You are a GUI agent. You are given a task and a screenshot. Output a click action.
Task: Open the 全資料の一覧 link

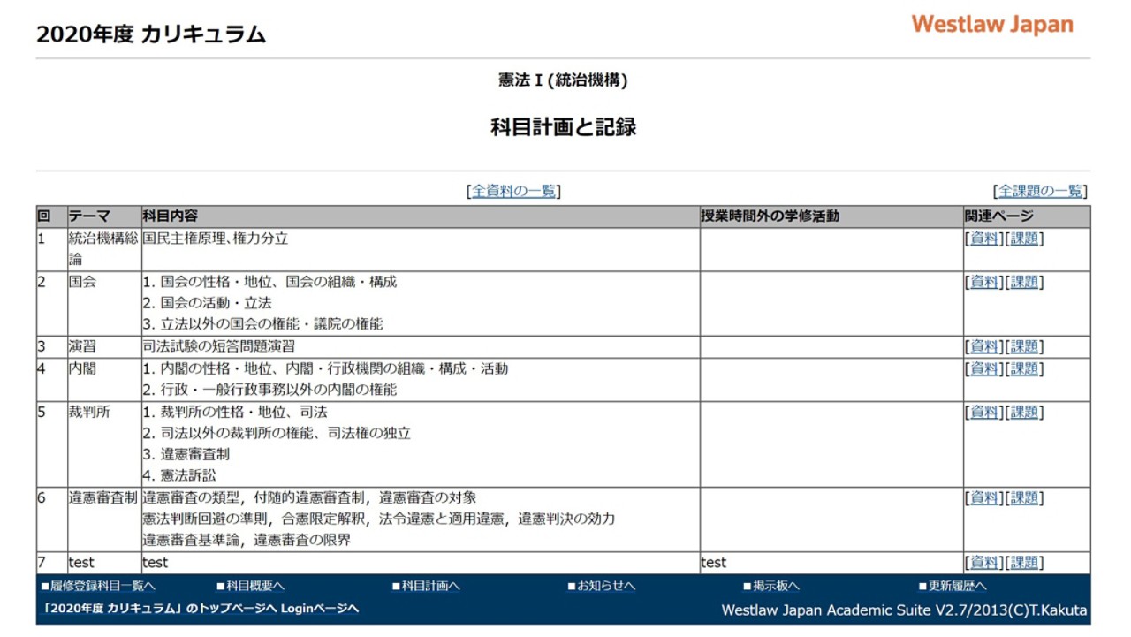[x=514, y=189]
